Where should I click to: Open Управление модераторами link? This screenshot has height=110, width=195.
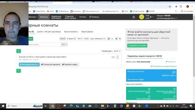[x=164, y=66]
